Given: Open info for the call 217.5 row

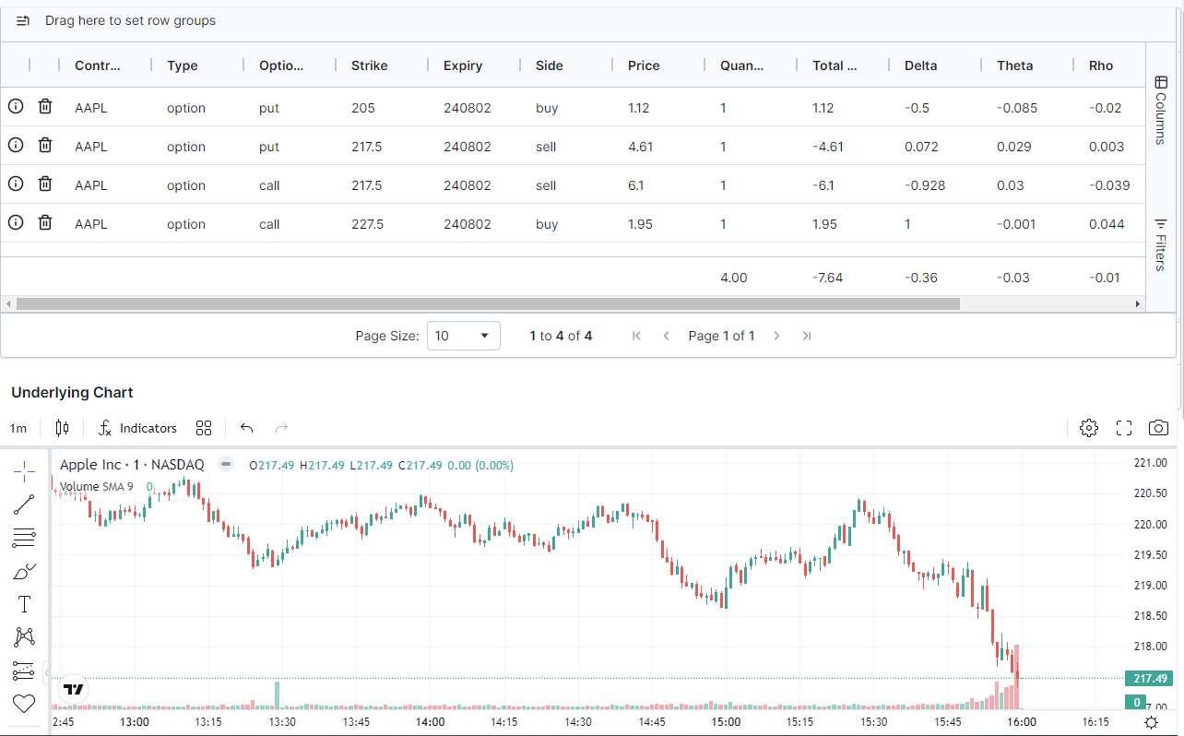Looking at the screenshot, I should tap(16, 184).
